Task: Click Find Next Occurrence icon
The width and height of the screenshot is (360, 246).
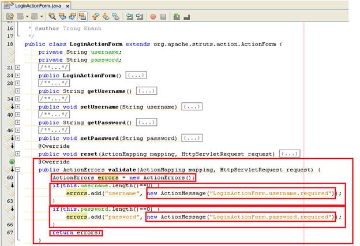Action: pyautogui.click(x=72, y=17)
